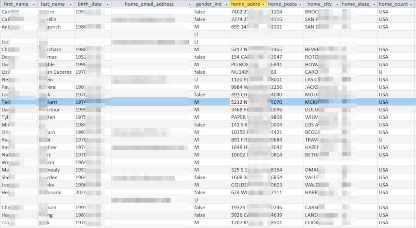The image size is (416, 228).
Task: Click the address cell starting with NU1409
Action: tap(239, 72)
